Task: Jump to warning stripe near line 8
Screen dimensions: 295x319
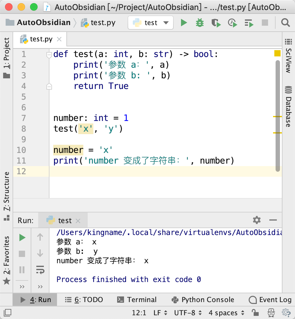Action: coord(277,133)
